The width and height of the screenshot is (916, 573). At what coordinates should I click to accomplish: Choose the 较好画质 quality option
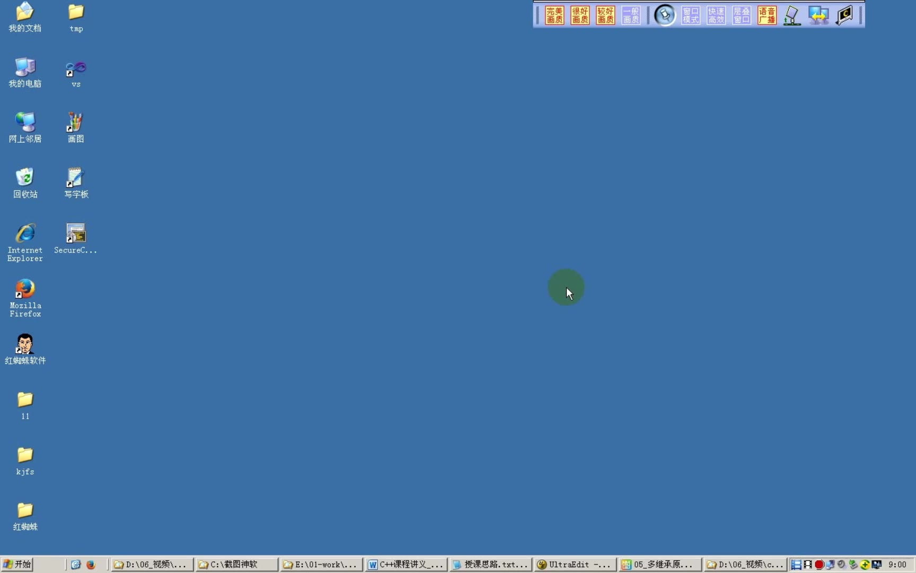click(x=605, y=15)
